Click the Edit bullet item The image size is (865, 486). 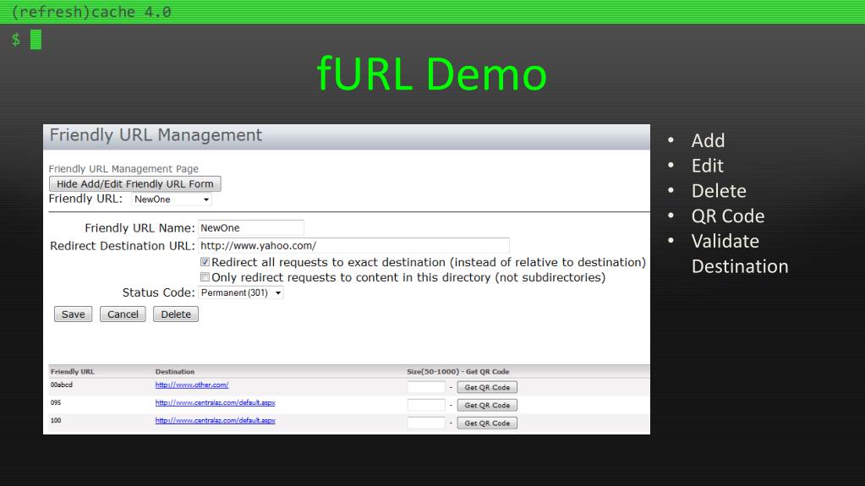click(x=707, y=166)
